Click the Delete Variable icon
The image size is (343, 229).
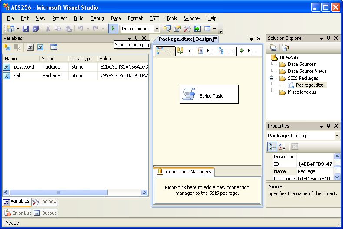pos(17,47)
